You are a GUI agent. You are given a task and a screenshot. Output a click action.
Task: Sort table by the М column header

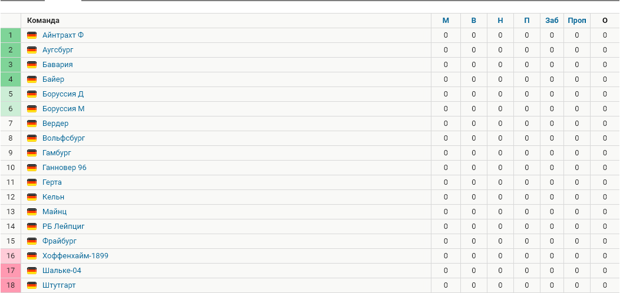click(x=446, y=21)
